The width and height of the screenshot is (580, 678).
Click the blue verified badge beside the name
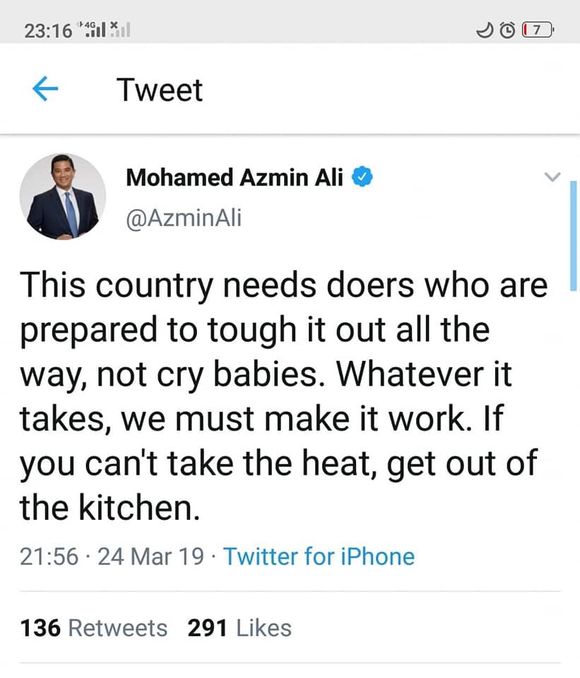point(362,177)
